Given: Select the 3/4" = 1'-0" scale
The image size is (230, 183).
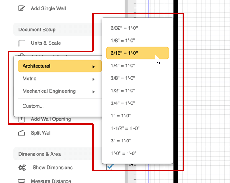Looking at the screenshot, I should (x=138, y=103).
